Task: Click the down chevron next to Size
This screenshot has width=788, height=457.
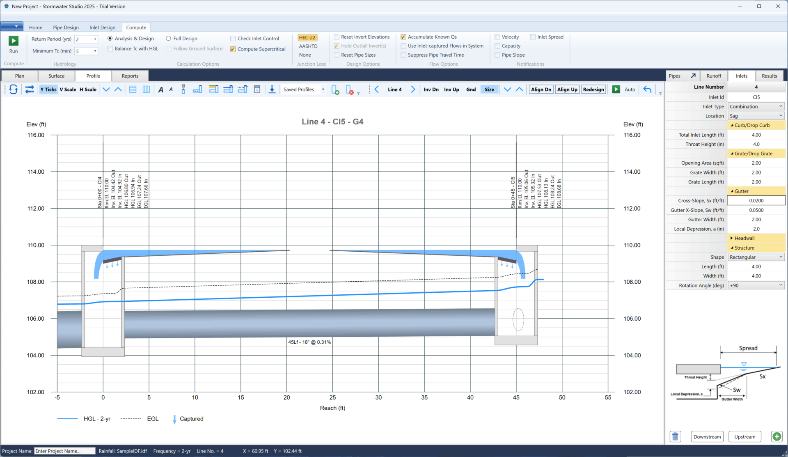Action: click(x=507, y=90)
